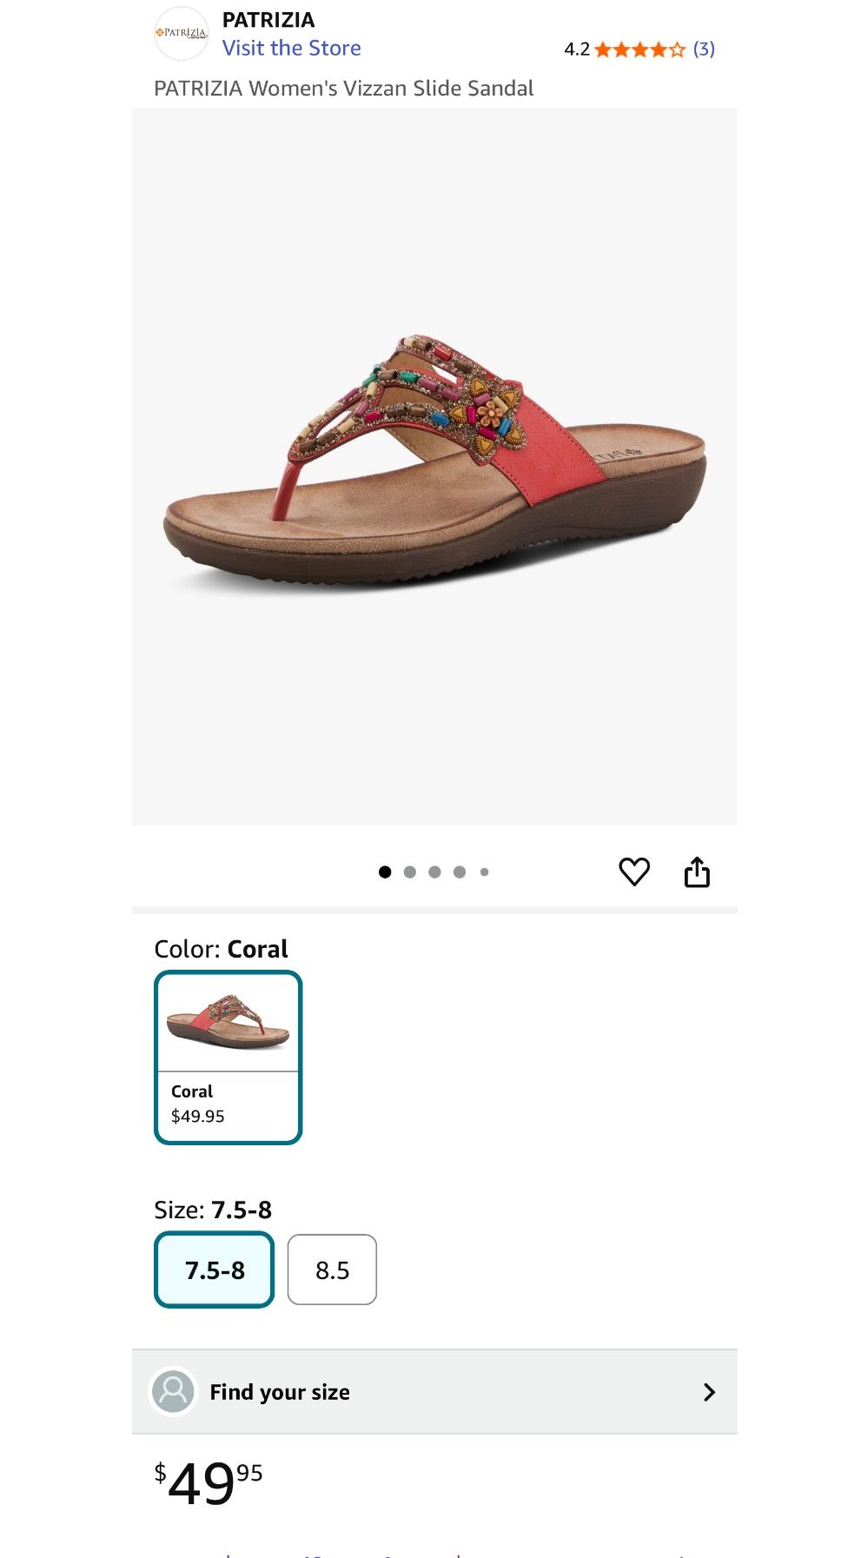861x1558 pixels.
Task: Click the PATRIZIA brand name text
Action: pos(268,20)
